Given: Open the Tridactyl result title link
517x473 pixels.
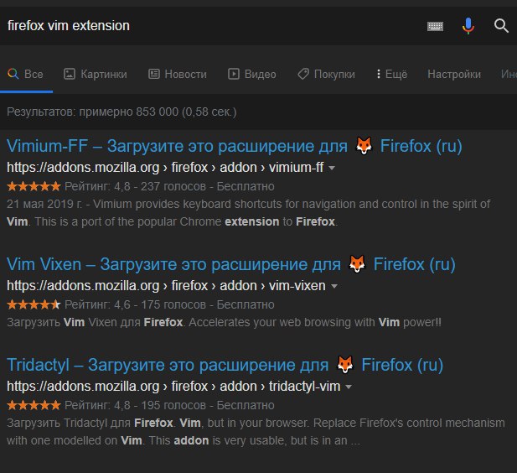Looking at the screenshot, I should (225, 365).
